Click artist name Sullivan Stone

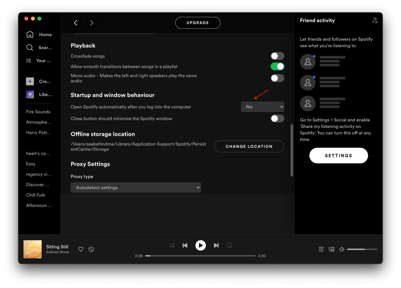click(58, 252)
